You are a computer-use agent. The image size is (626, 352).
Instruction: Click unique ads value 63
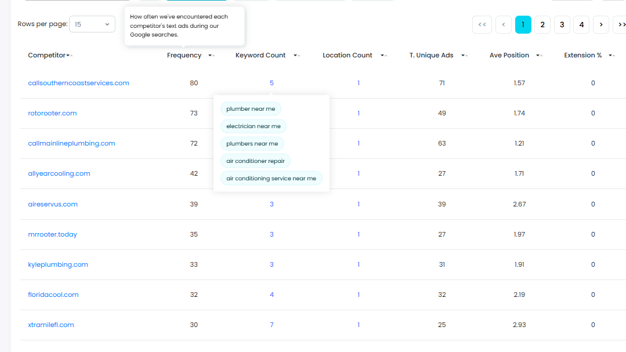[442, 143]
